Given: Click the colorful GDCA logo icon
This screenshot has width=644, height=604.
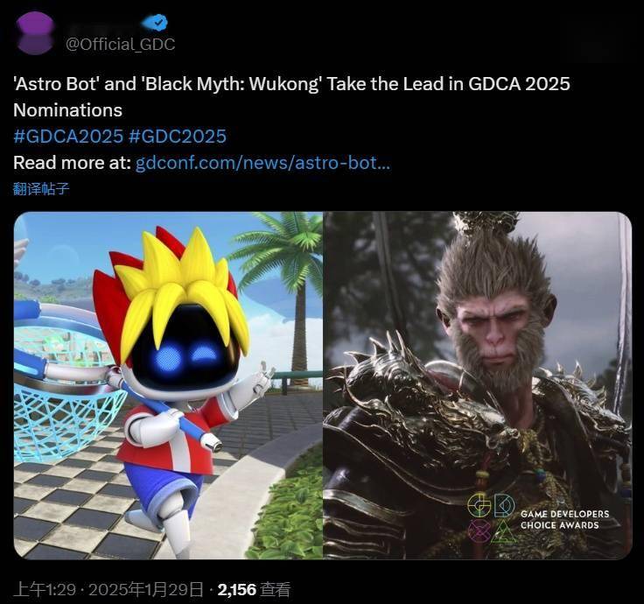Looking at the screenshot, I should click(491, 517).
